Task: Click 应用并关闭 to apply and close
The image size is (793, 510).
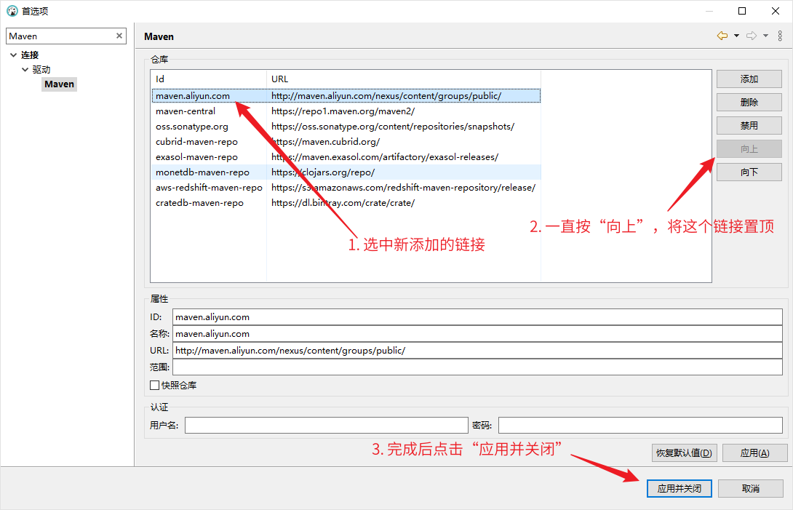Action: (x=679, y=489)
